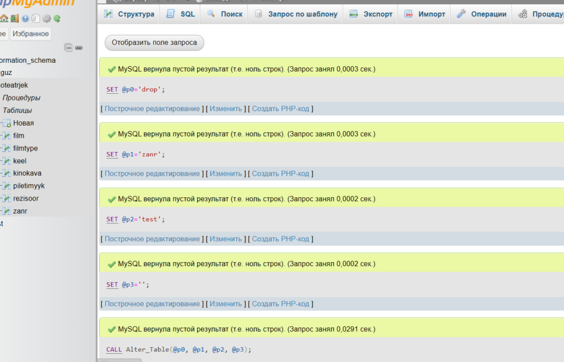Select the information_schema database
564x362 pixels.
tap(28, 60)
